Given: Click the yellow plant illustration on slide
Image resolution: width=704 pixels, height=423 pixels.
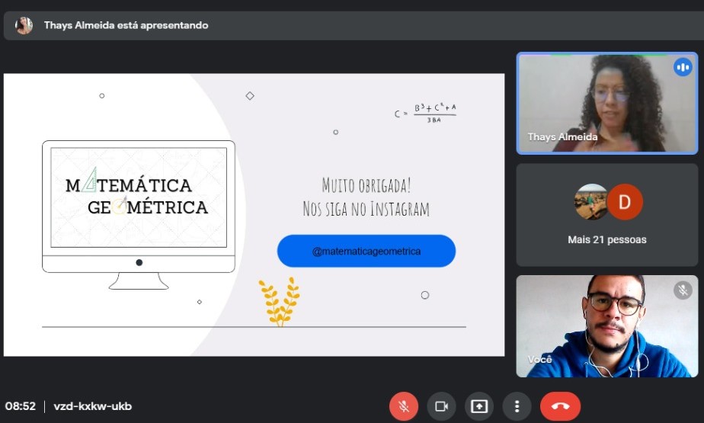Looking at the screenshot, I should tap(279, 302).
